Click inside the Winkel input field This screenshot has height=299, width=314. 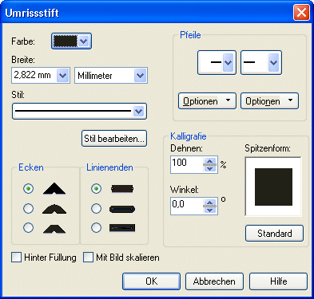[x=187, y=206]
